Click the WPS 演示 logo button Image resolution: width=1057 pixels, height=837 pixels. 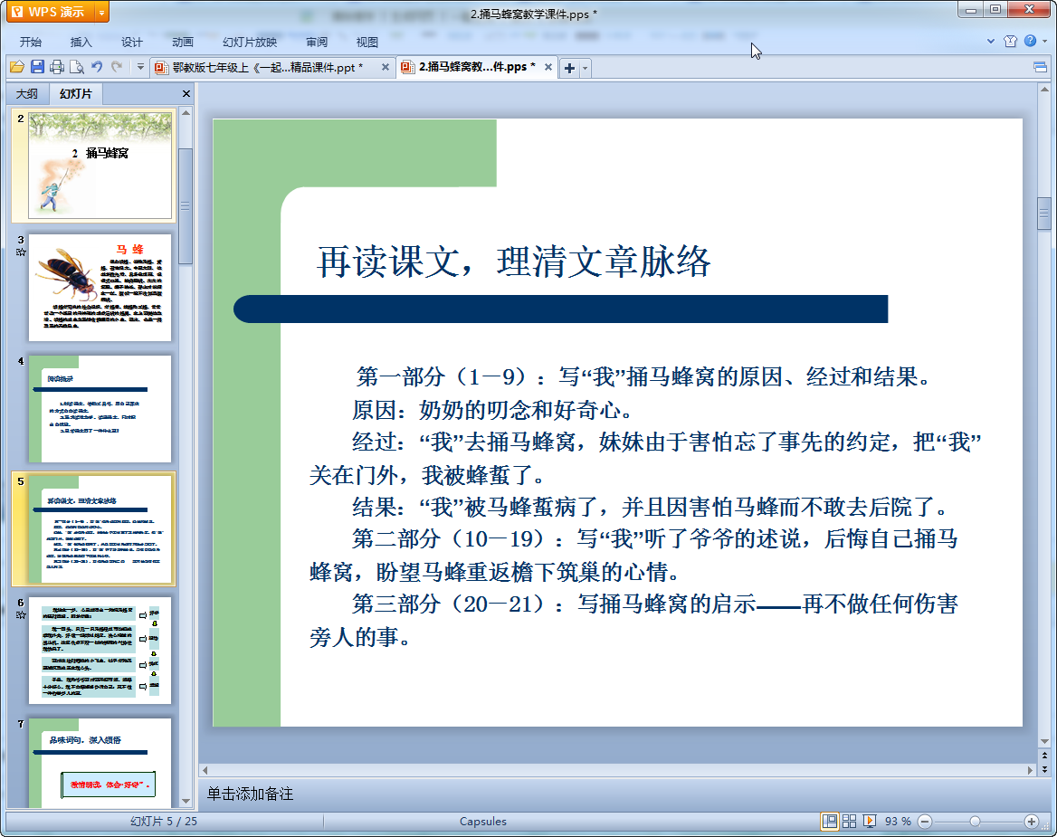[x=50, y=12]
